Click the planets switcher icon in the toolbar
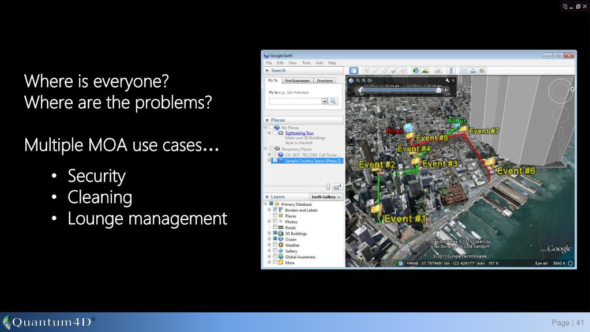Screen dimensions: 590x332 click(x=438, y=71)
